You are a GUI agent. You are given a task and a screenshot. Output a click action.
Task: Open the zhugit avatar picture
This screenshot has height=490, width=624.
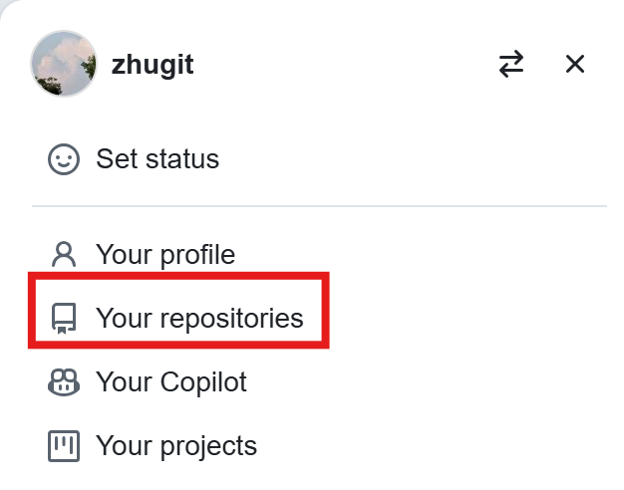click(64, 64)
